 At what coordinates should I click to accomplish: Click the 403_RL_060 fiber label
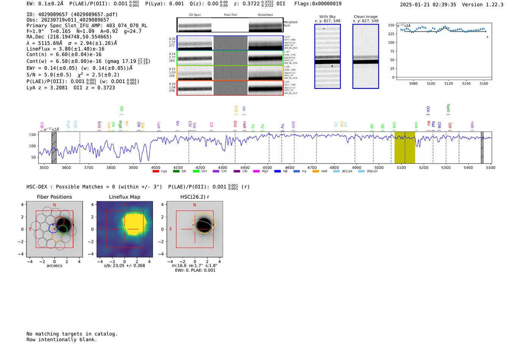291,48
